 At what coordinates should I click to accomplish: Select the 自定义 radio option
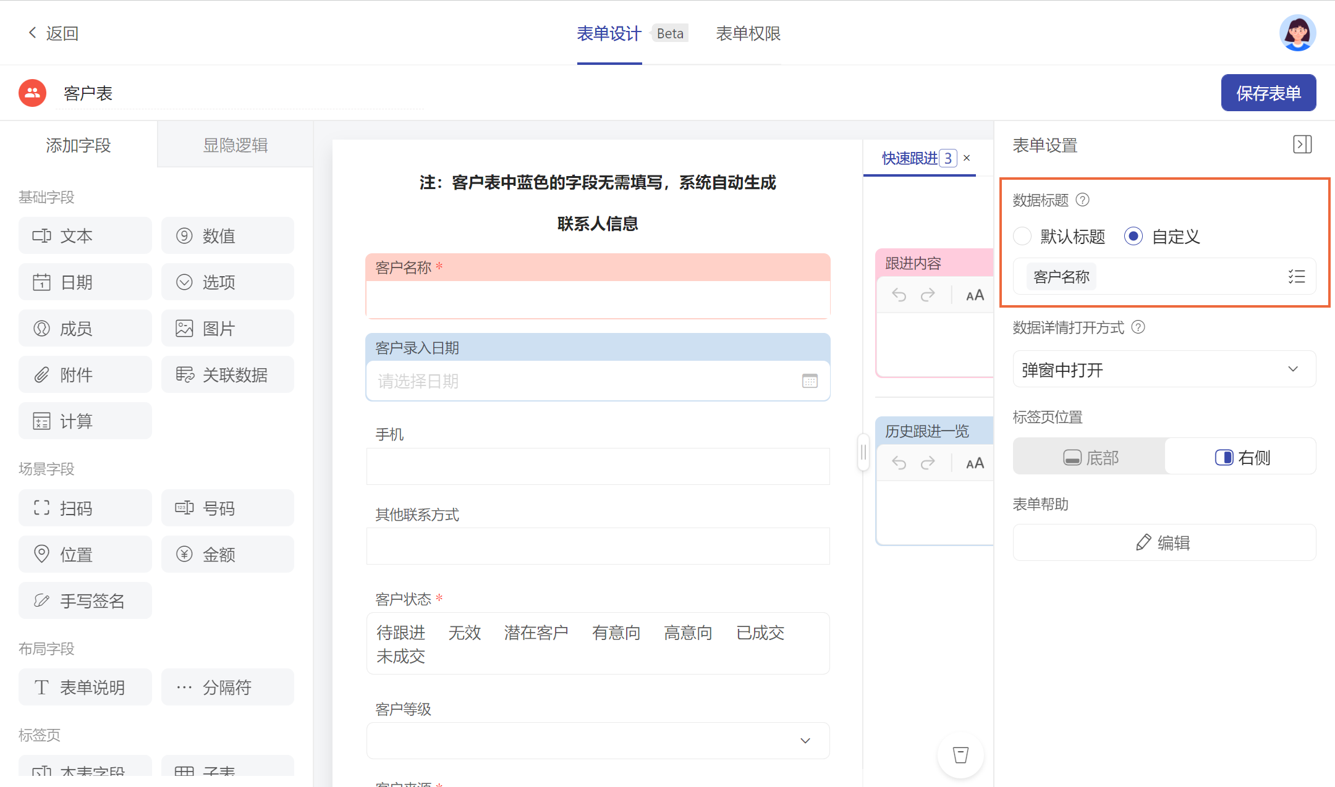1134,236
